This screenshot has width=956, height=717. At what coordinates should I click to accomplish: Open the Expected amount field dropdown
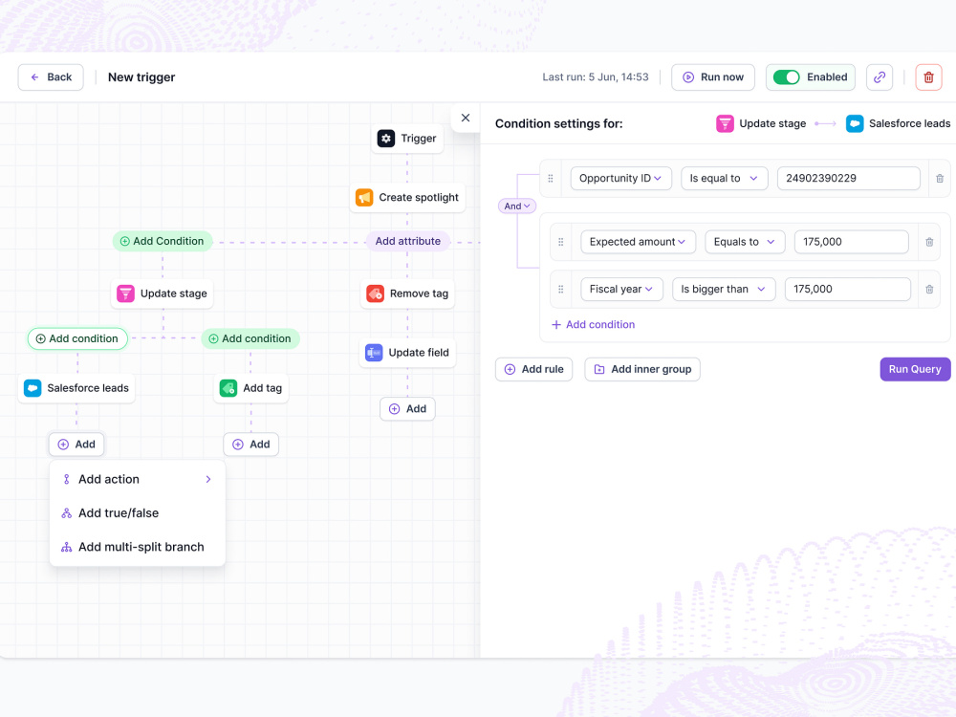point(638,242)
